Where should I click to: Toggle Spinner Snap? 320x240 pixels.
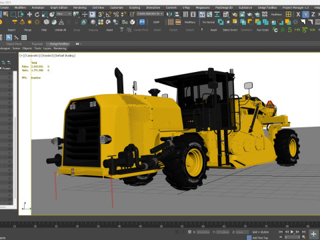point(123,15)
